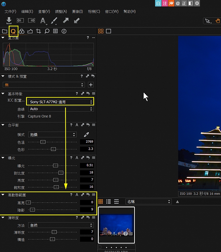
Task: Collapse the 基本特徵 panel
Action: [x=3, y=93]
